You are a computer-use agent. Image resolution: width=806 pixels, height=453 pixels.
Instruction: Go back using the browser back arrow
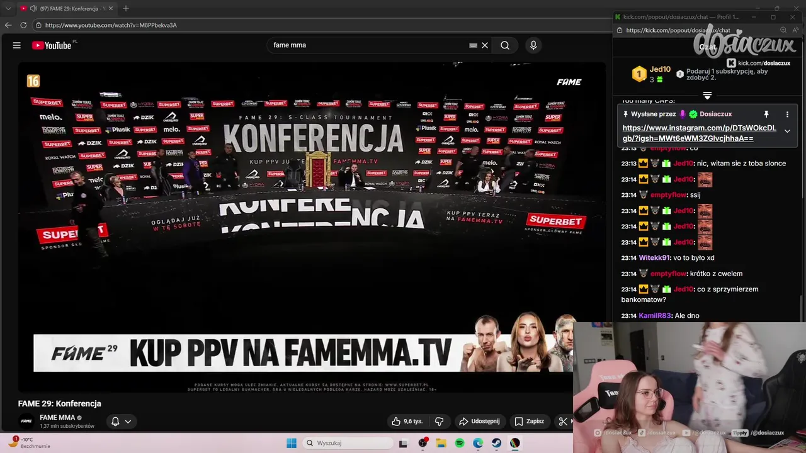click(8, 25)
